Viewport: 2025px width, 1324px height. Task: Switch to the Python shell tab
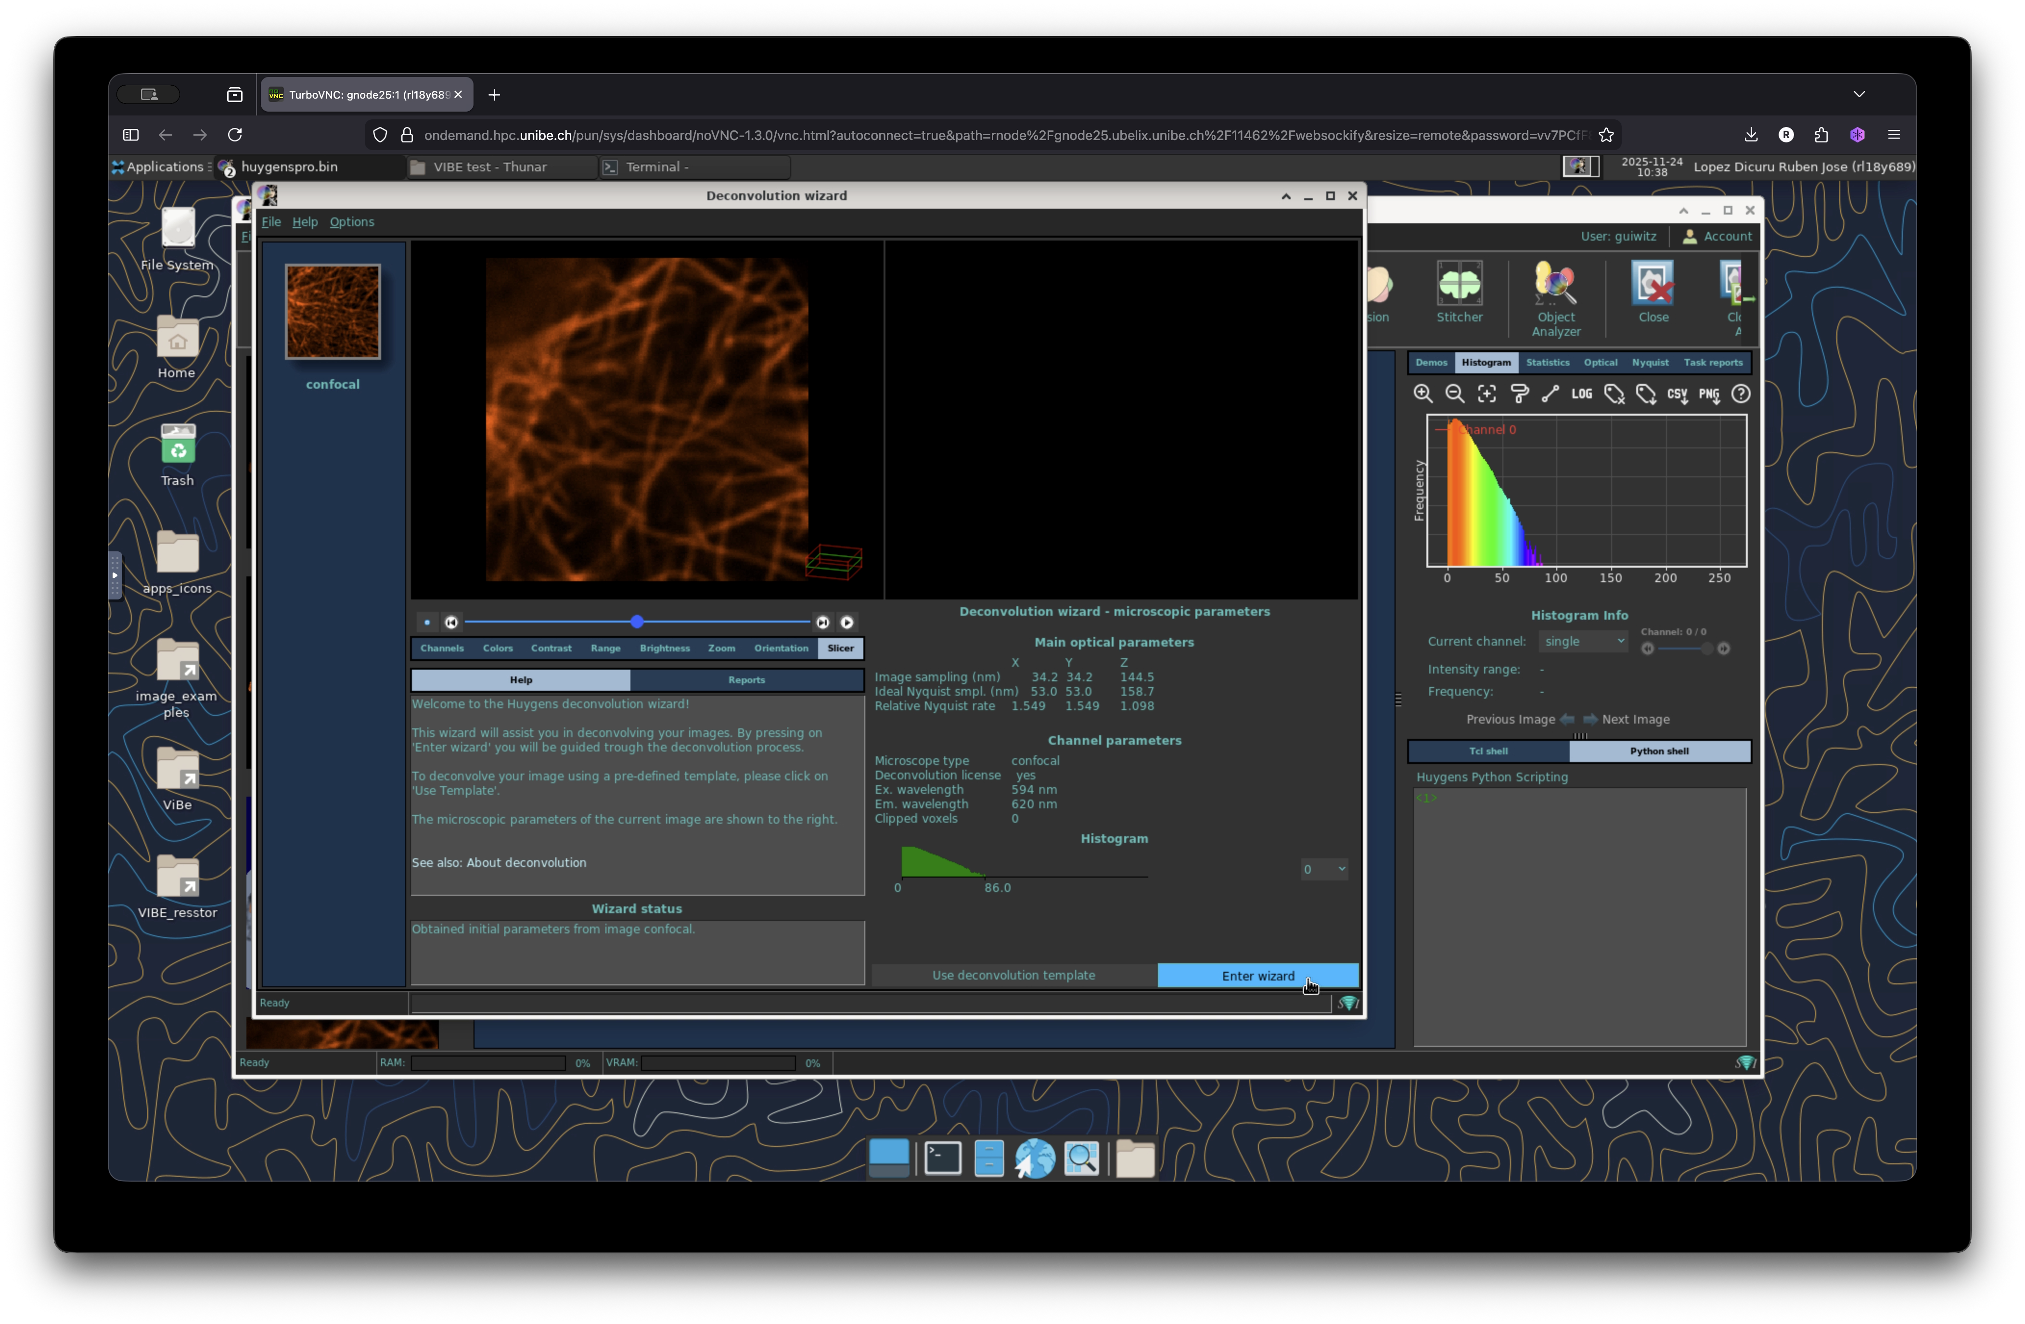click(1658, 751)
